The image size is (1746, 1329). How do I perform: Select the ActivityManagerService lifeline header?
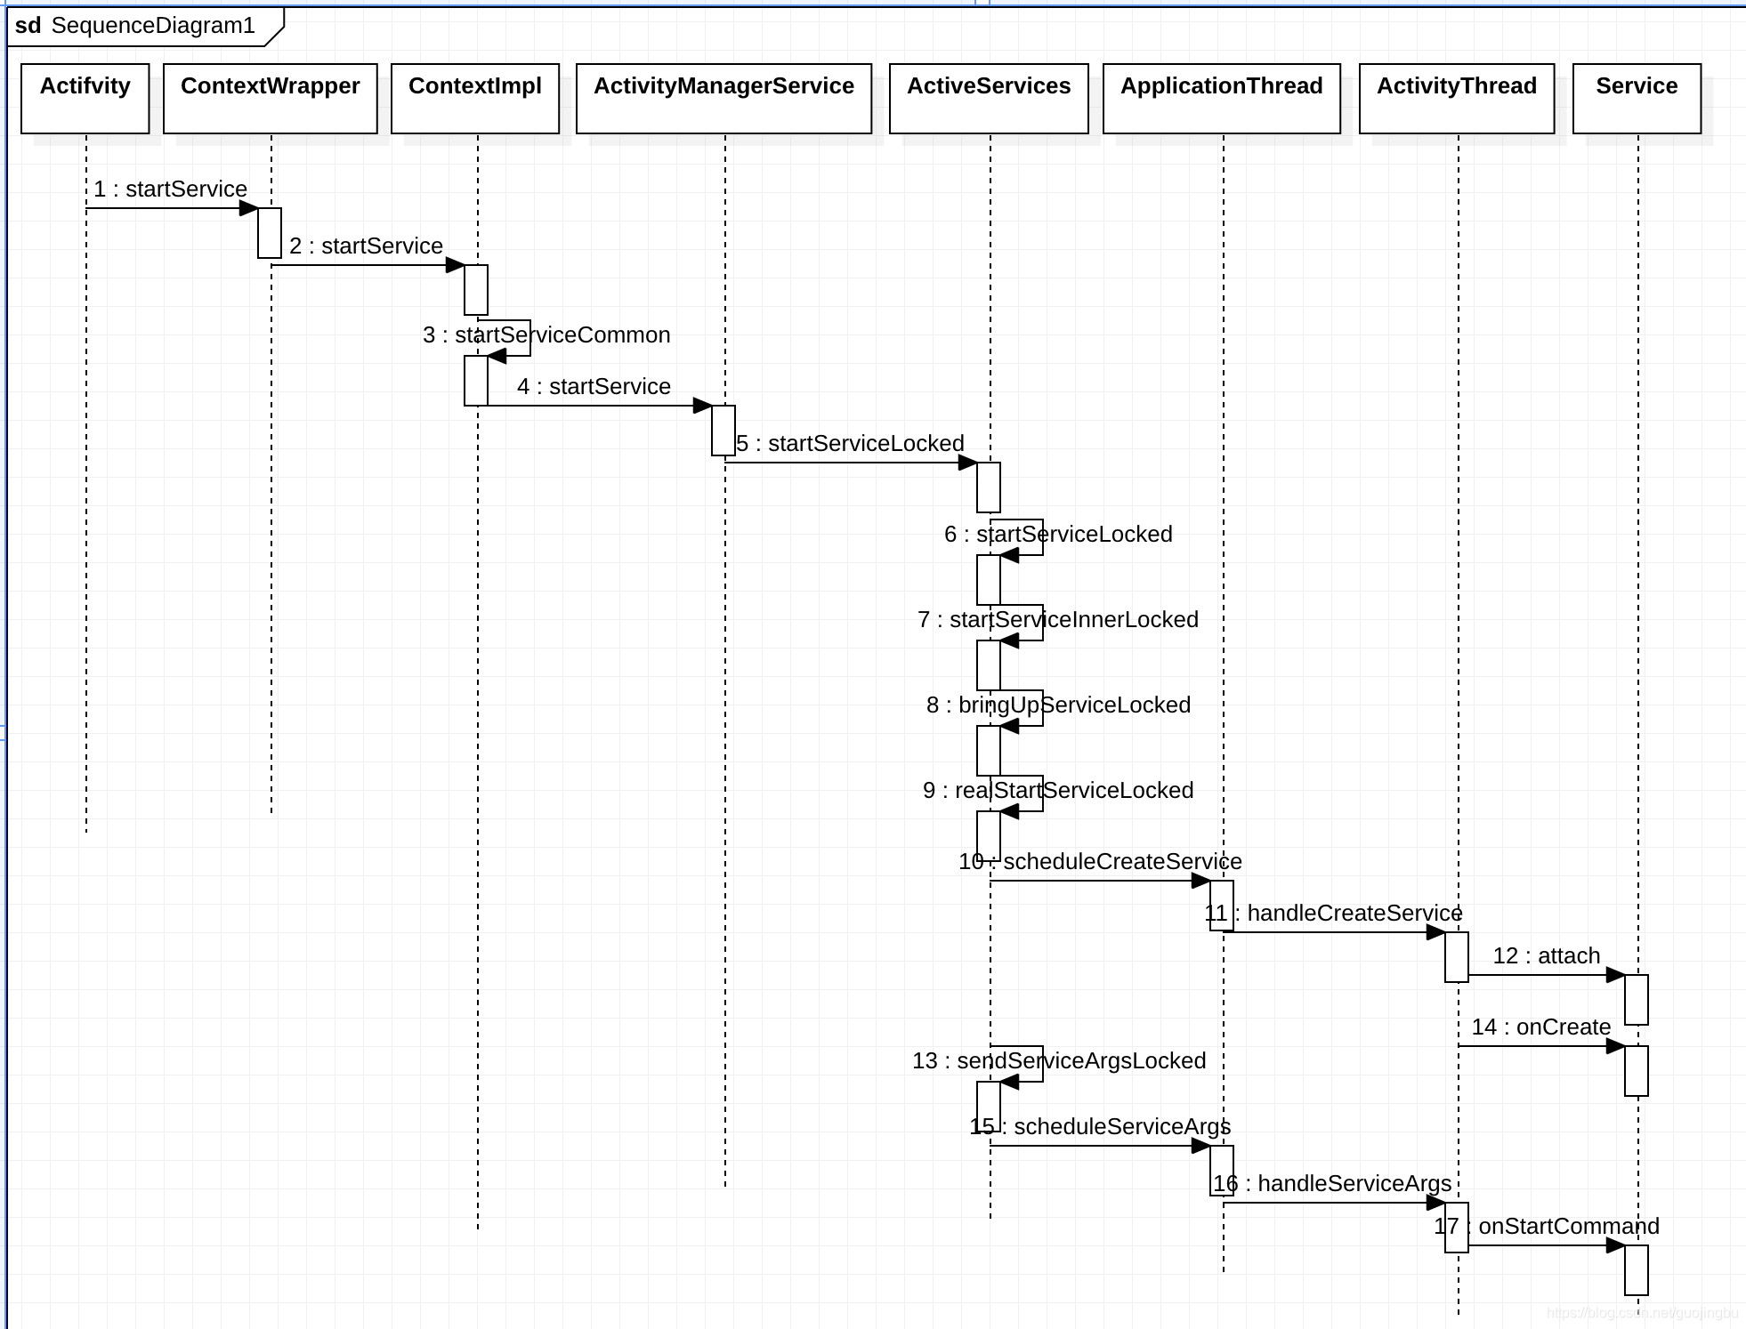click(x=724, y=99)
